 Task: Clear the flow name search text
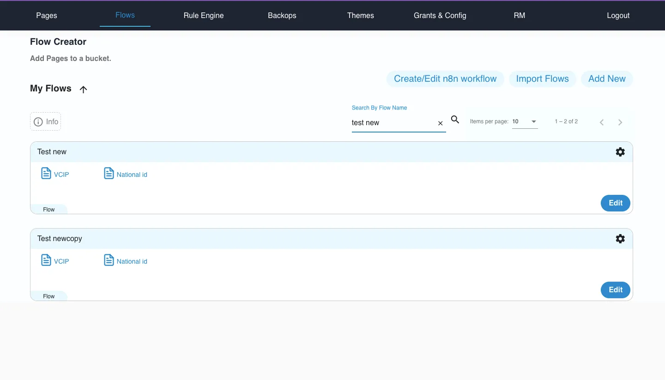(x=440, y=123)
